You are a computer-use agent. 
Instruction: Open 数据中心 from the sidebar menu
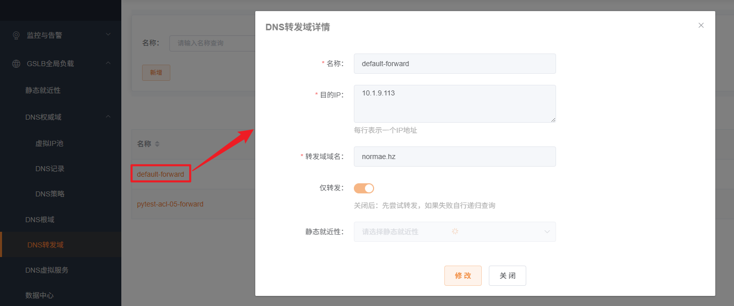[39, 295]
